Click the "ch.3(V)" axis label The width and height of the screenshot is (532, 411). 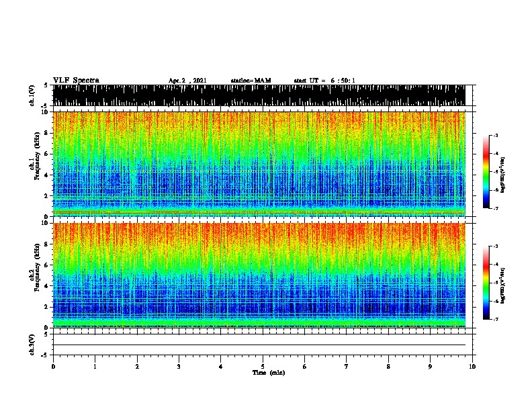tap(32, 345)
